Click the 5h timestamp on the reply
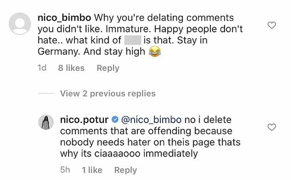The width and height of the screenshot is (291, 180). pos(65,170)
